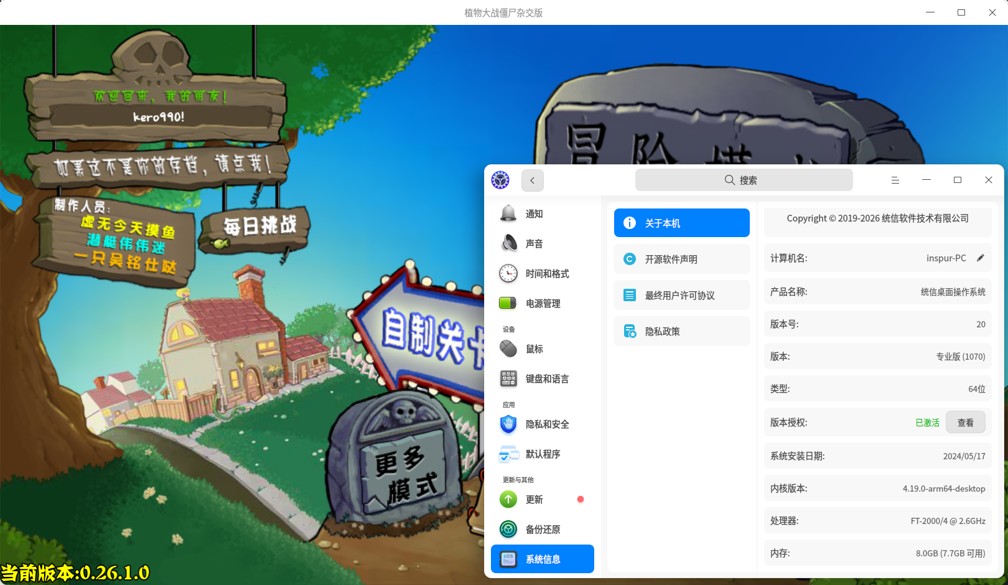1008x585 pixels.
Task: Open 隐私和安全 shield settings
Action: point(542,424)
